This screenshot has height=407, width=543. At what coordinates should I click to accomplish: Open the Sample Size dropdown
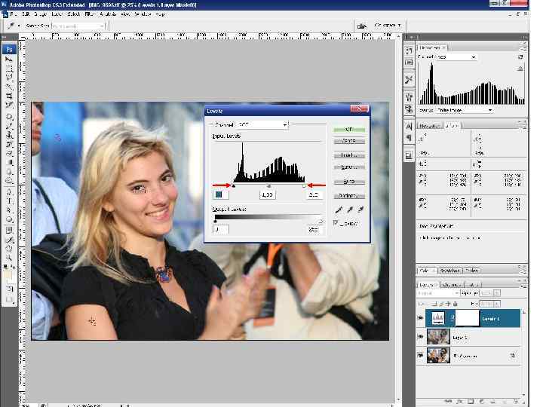pos(78,26)
